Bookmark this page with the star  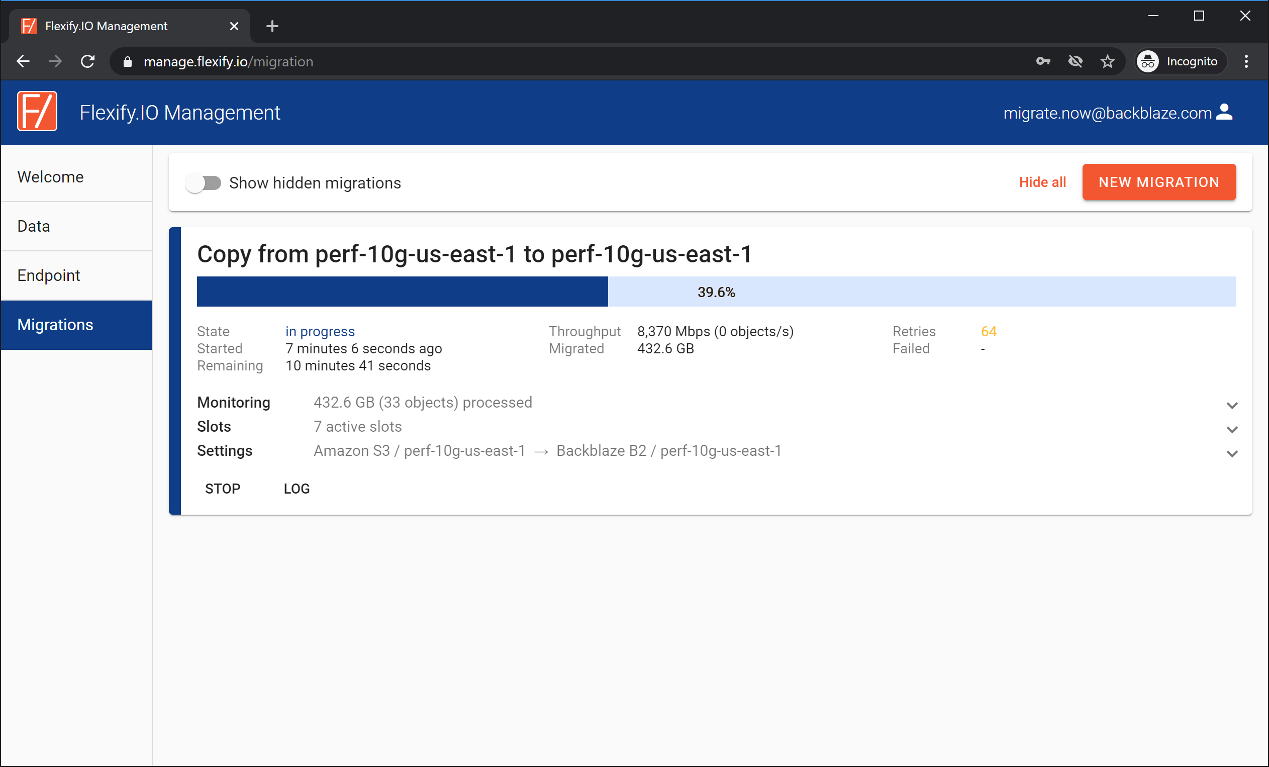tap(1107, 62)
